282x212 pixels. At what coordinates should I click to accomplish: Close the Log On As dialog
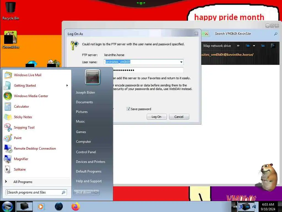click(x=196, y=34)
